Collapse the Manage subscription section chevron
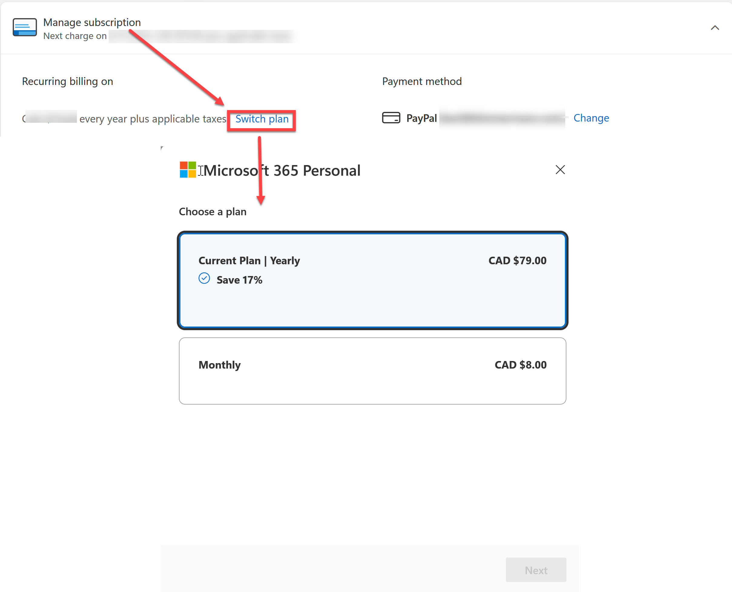Image resolution: width=732 pixels, height=592 pixels. 714,28
